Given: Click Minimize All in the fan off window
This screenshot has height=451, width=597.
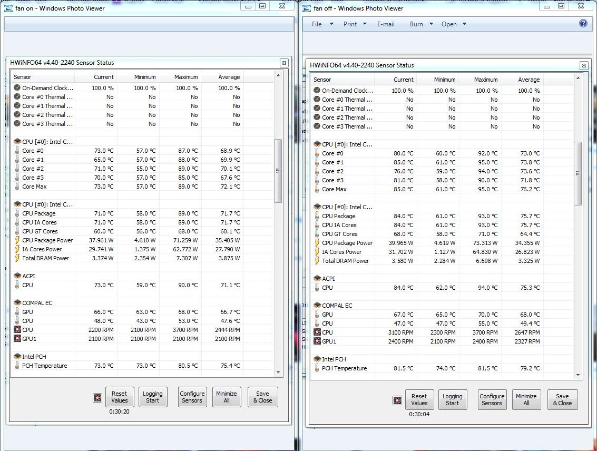Looking at the screenshot, I should point(526,399).
